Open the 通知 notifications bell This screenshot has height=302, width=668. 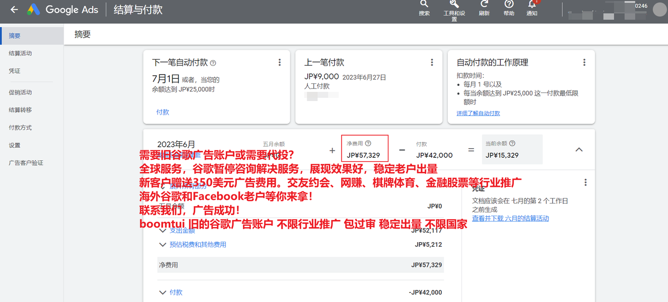click(x=532, y=9)
